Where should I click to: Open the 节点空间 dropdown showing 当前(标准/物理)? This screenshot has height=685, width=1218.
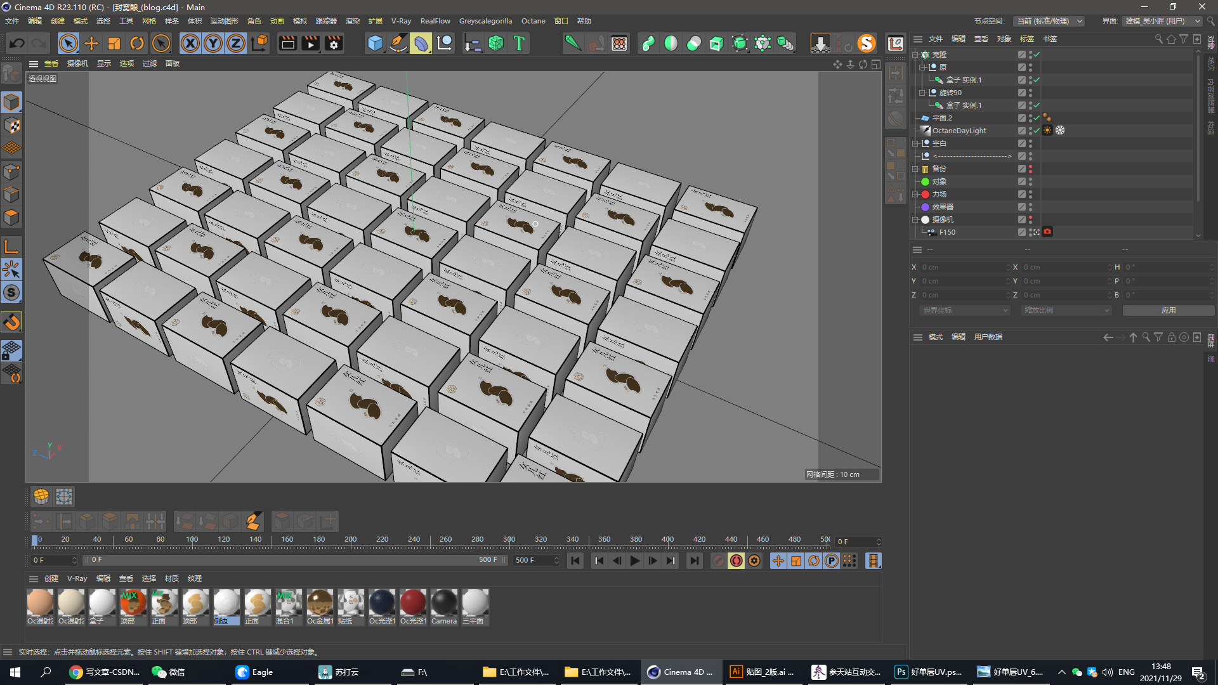coord(1049,21)
